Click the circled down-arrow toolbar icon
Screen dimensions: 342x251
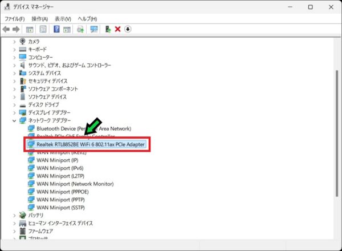pos(128,29)
